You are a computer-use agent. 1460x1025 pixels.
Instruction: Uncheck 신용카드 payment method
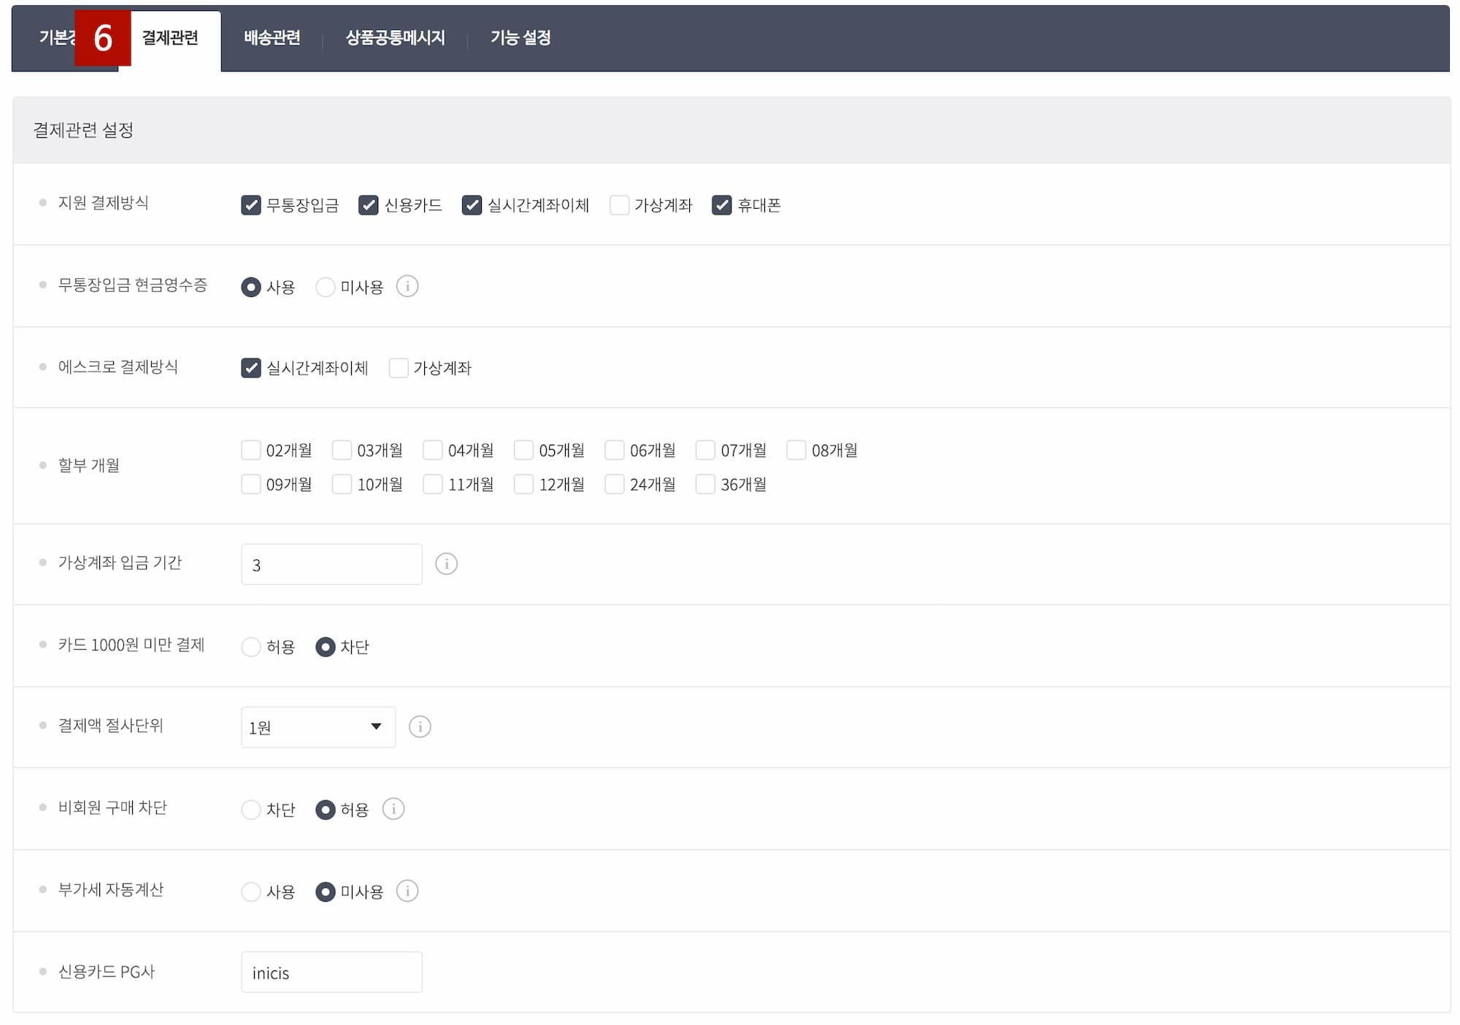[x=369, y=205]
